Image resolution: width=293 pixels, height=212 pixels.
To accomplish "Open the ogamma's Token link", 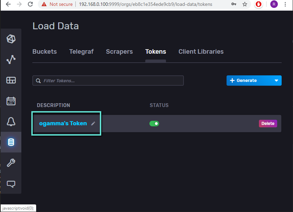I will coord(63,123).
